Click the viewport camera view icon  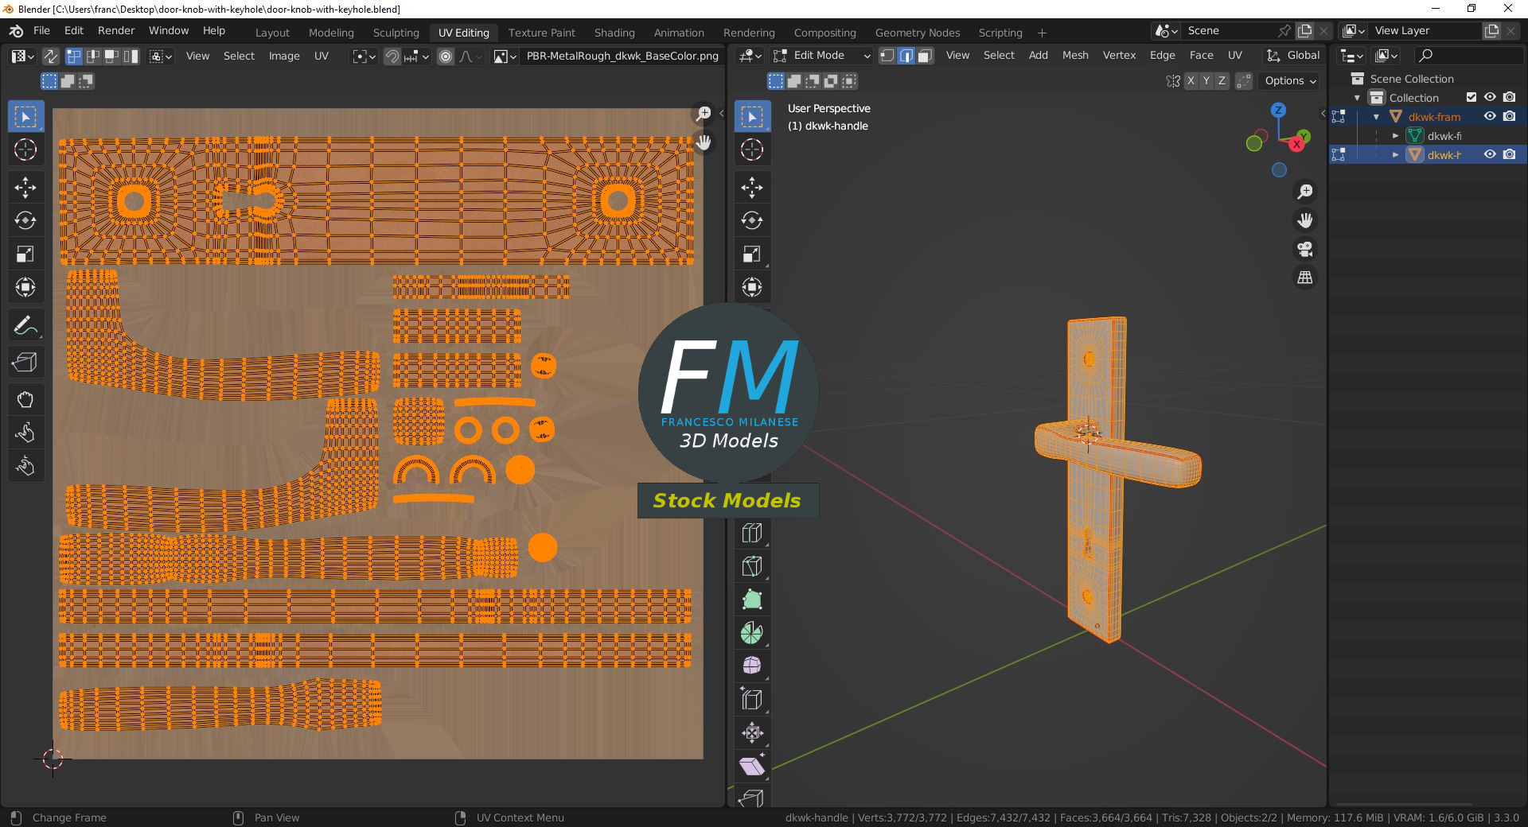[x=1305, y=250]
